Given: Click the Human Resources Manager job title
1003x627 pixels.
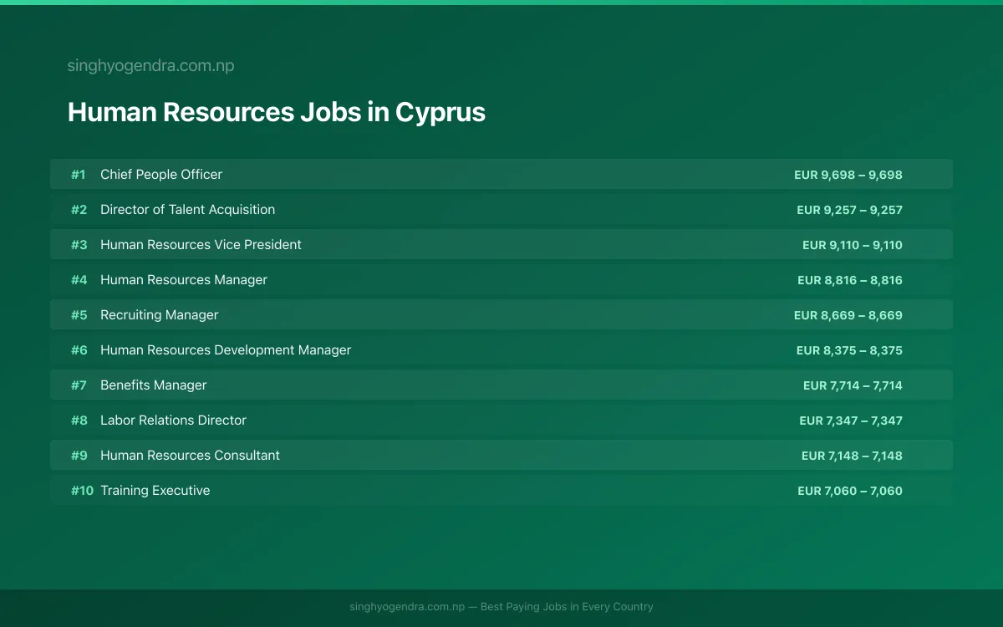Looking at the screenshot, I should tap(184, 280).
